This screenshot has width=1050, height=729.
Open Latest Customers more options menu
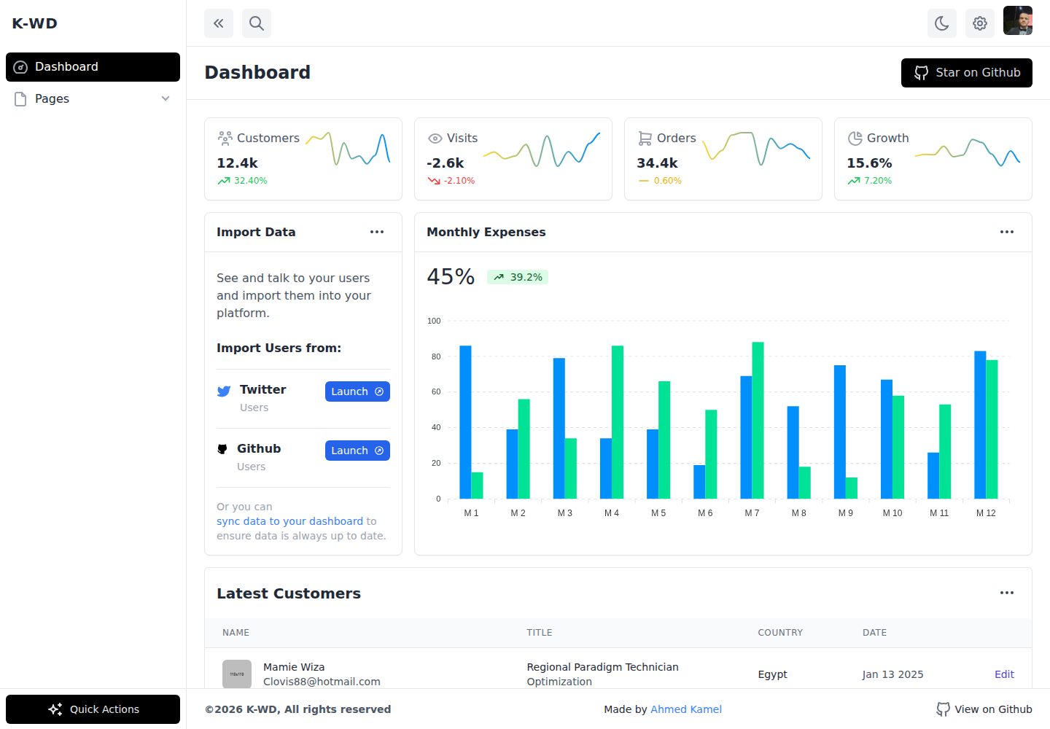click(x=1007, y=593)
